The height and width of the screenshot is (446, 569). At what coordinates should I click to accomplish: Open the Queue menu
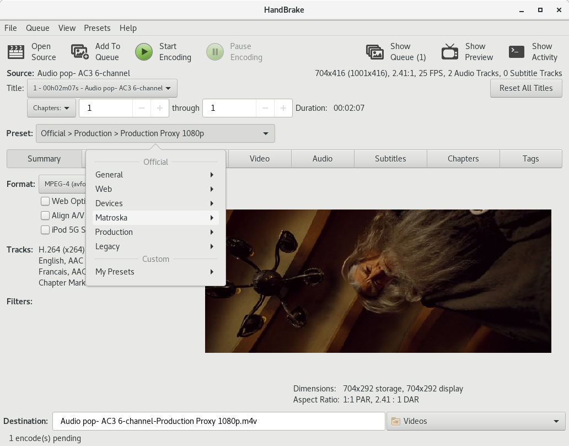coord(37,28)
